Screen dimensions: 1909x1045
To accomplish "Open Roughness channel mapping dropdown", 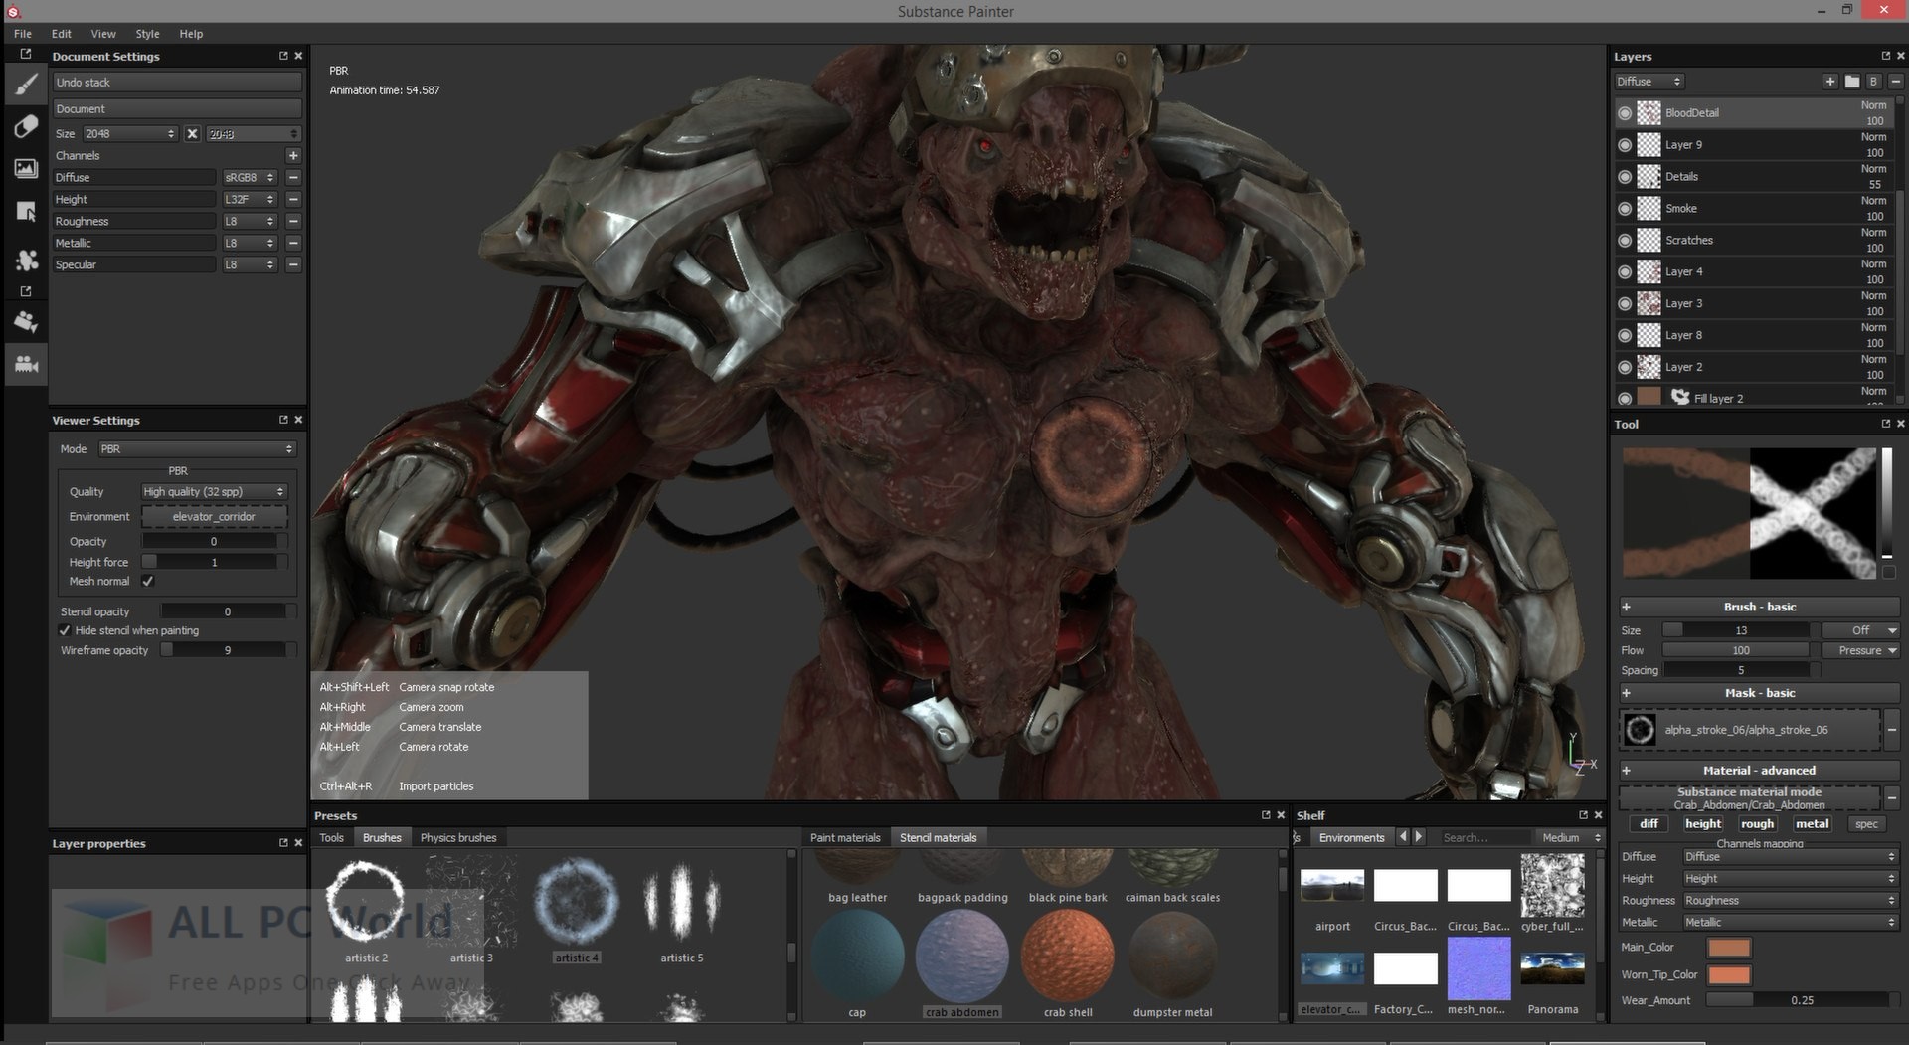I will coord(1790,901).
